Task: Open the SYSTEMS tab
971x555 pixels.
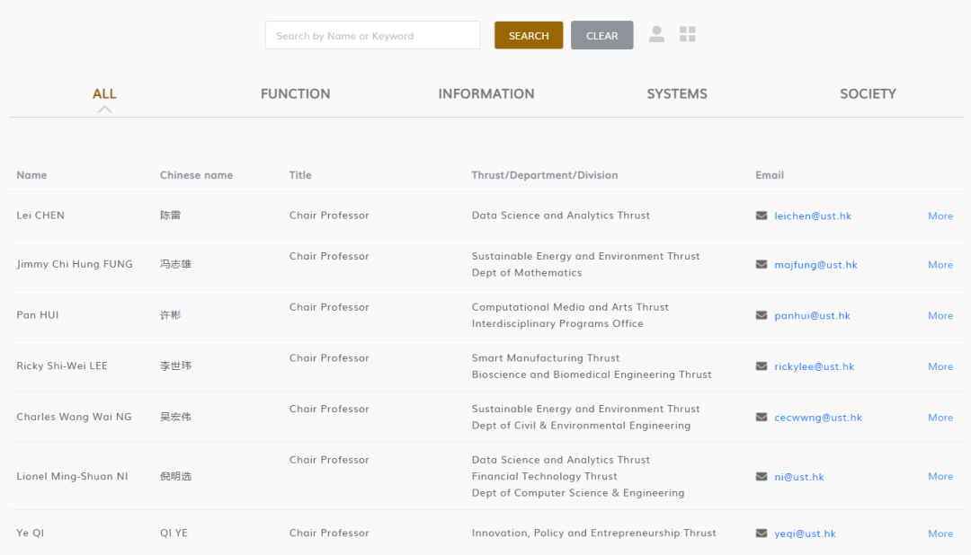Action: pos(677,94)
